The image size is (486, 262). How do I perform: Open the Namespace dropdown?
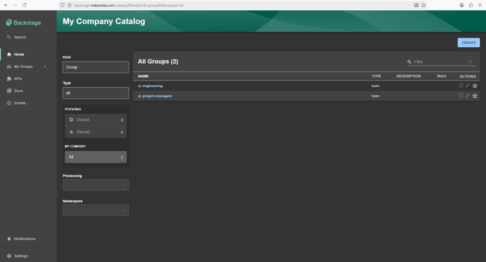[x=95, y=210]
